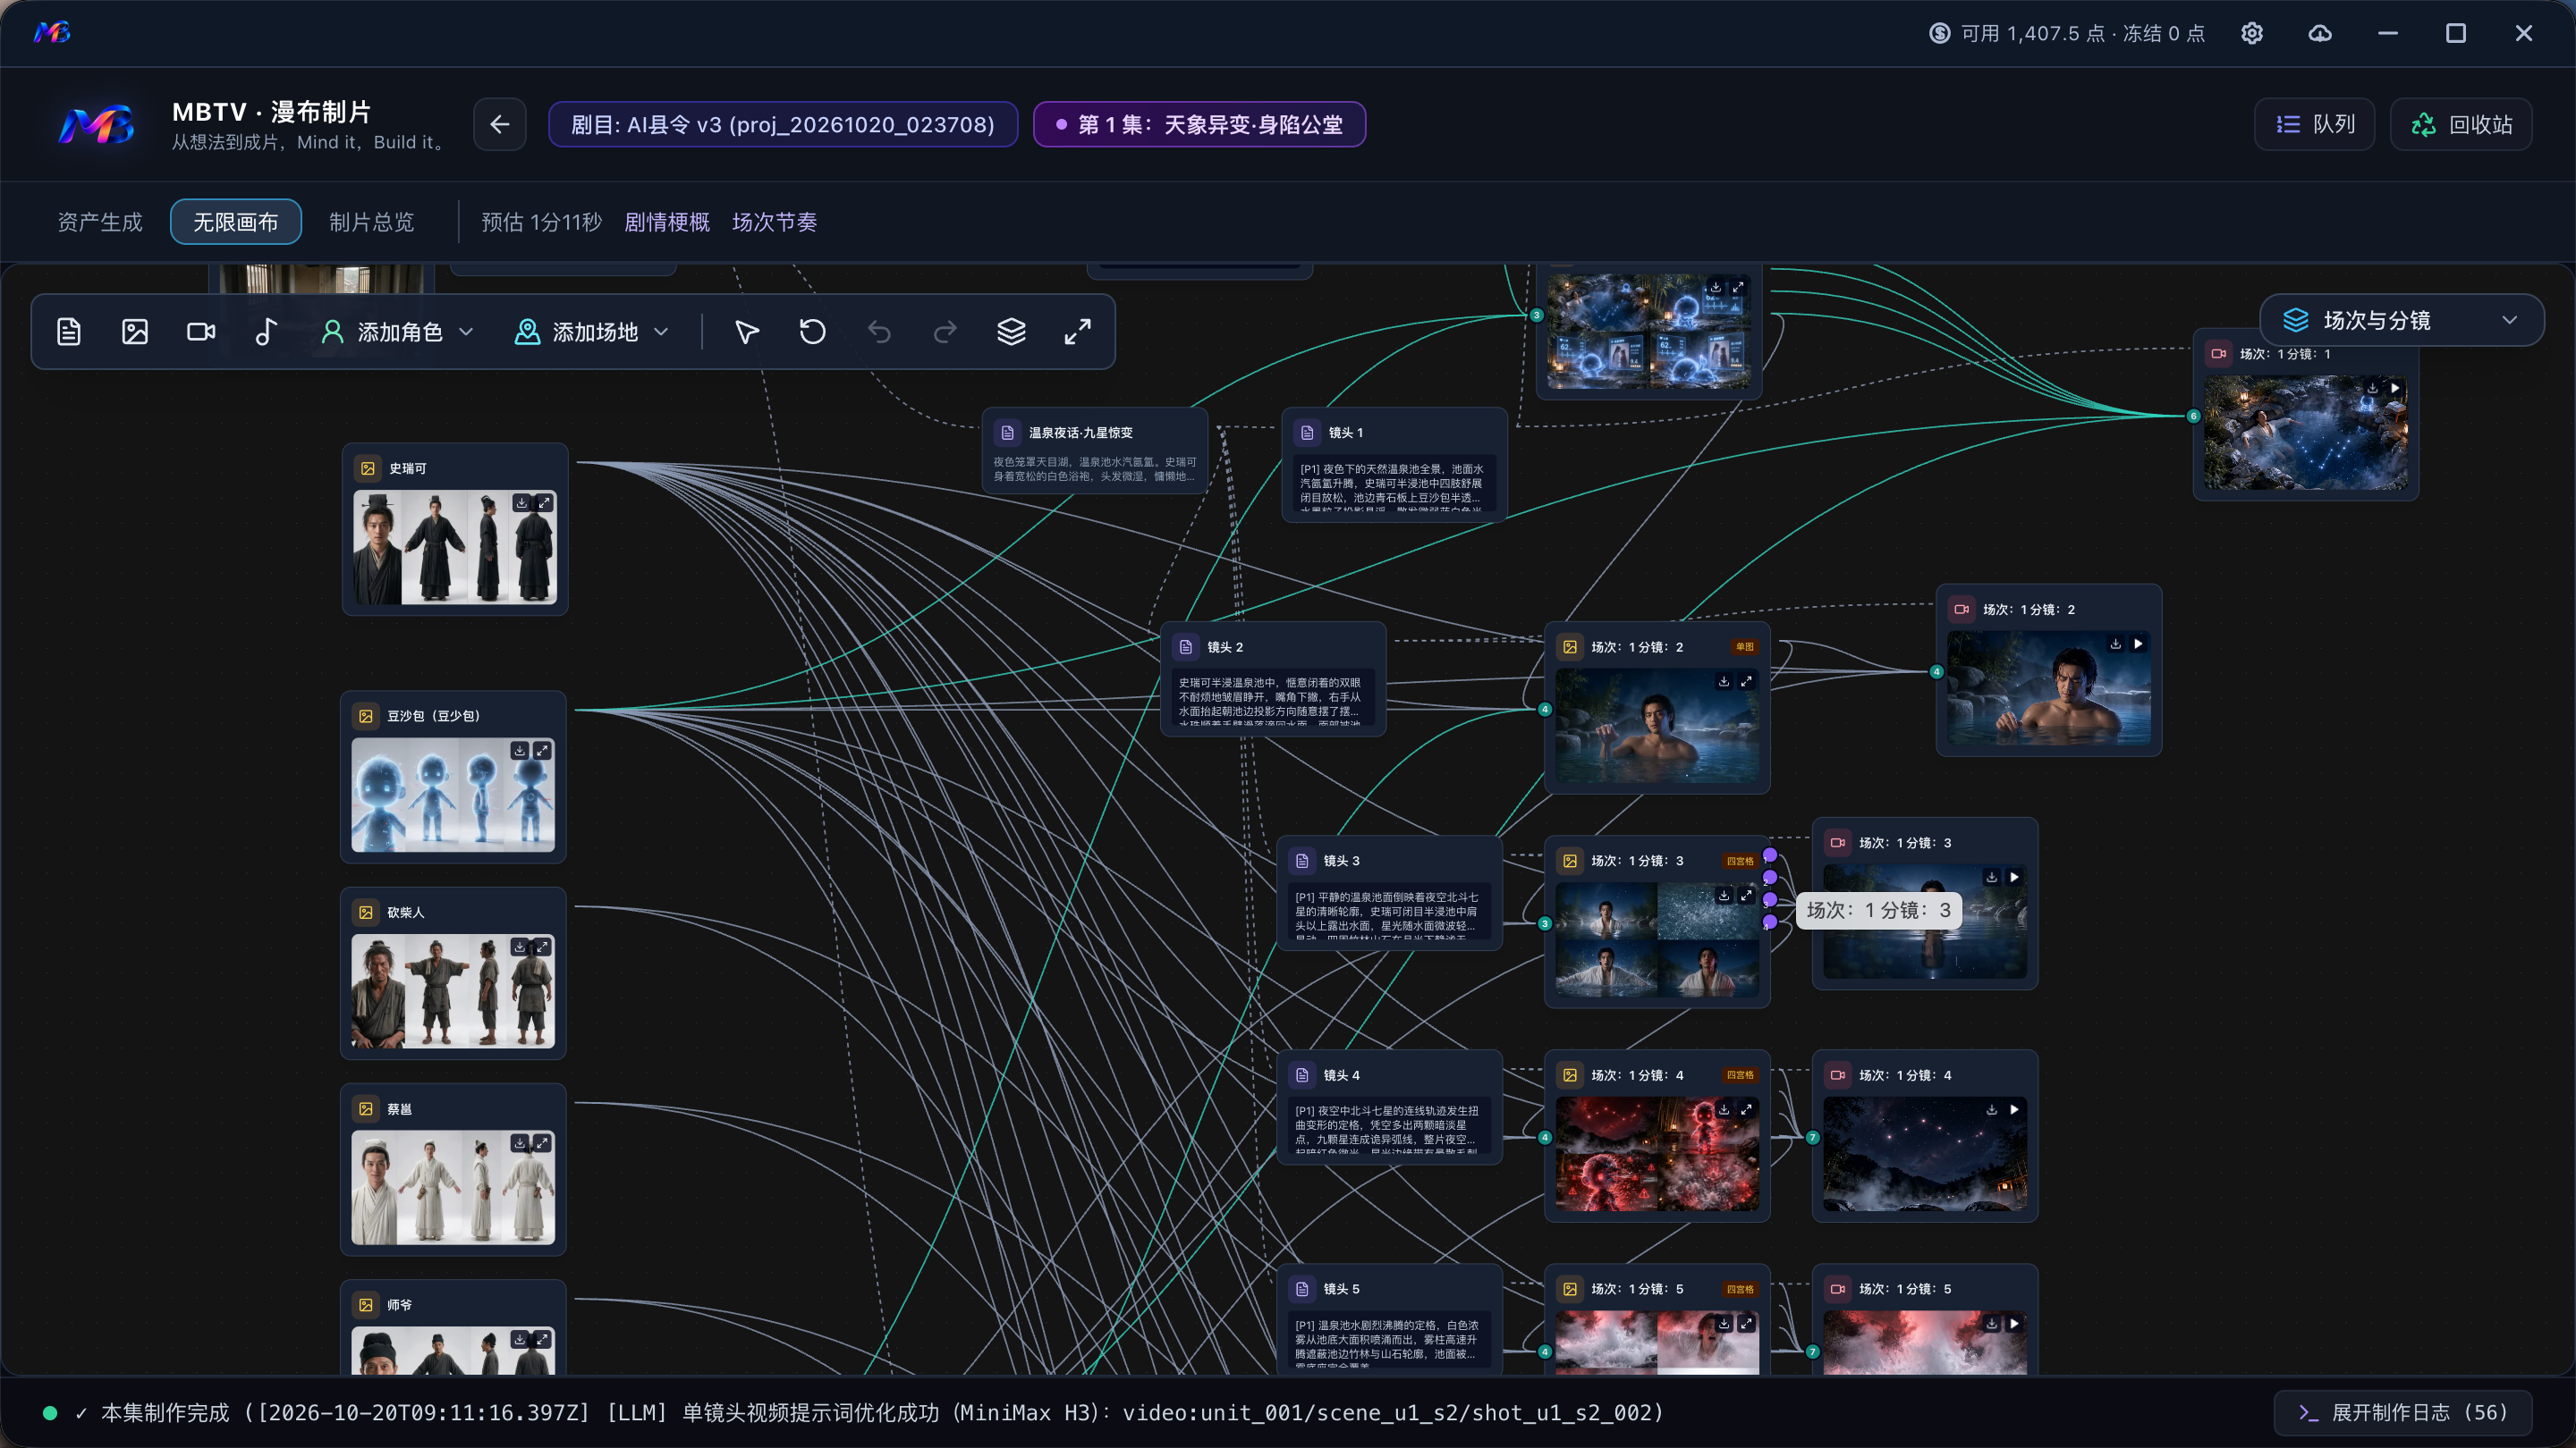Add a video node from toolbar

pyautogui.click(x=201, y=332)
